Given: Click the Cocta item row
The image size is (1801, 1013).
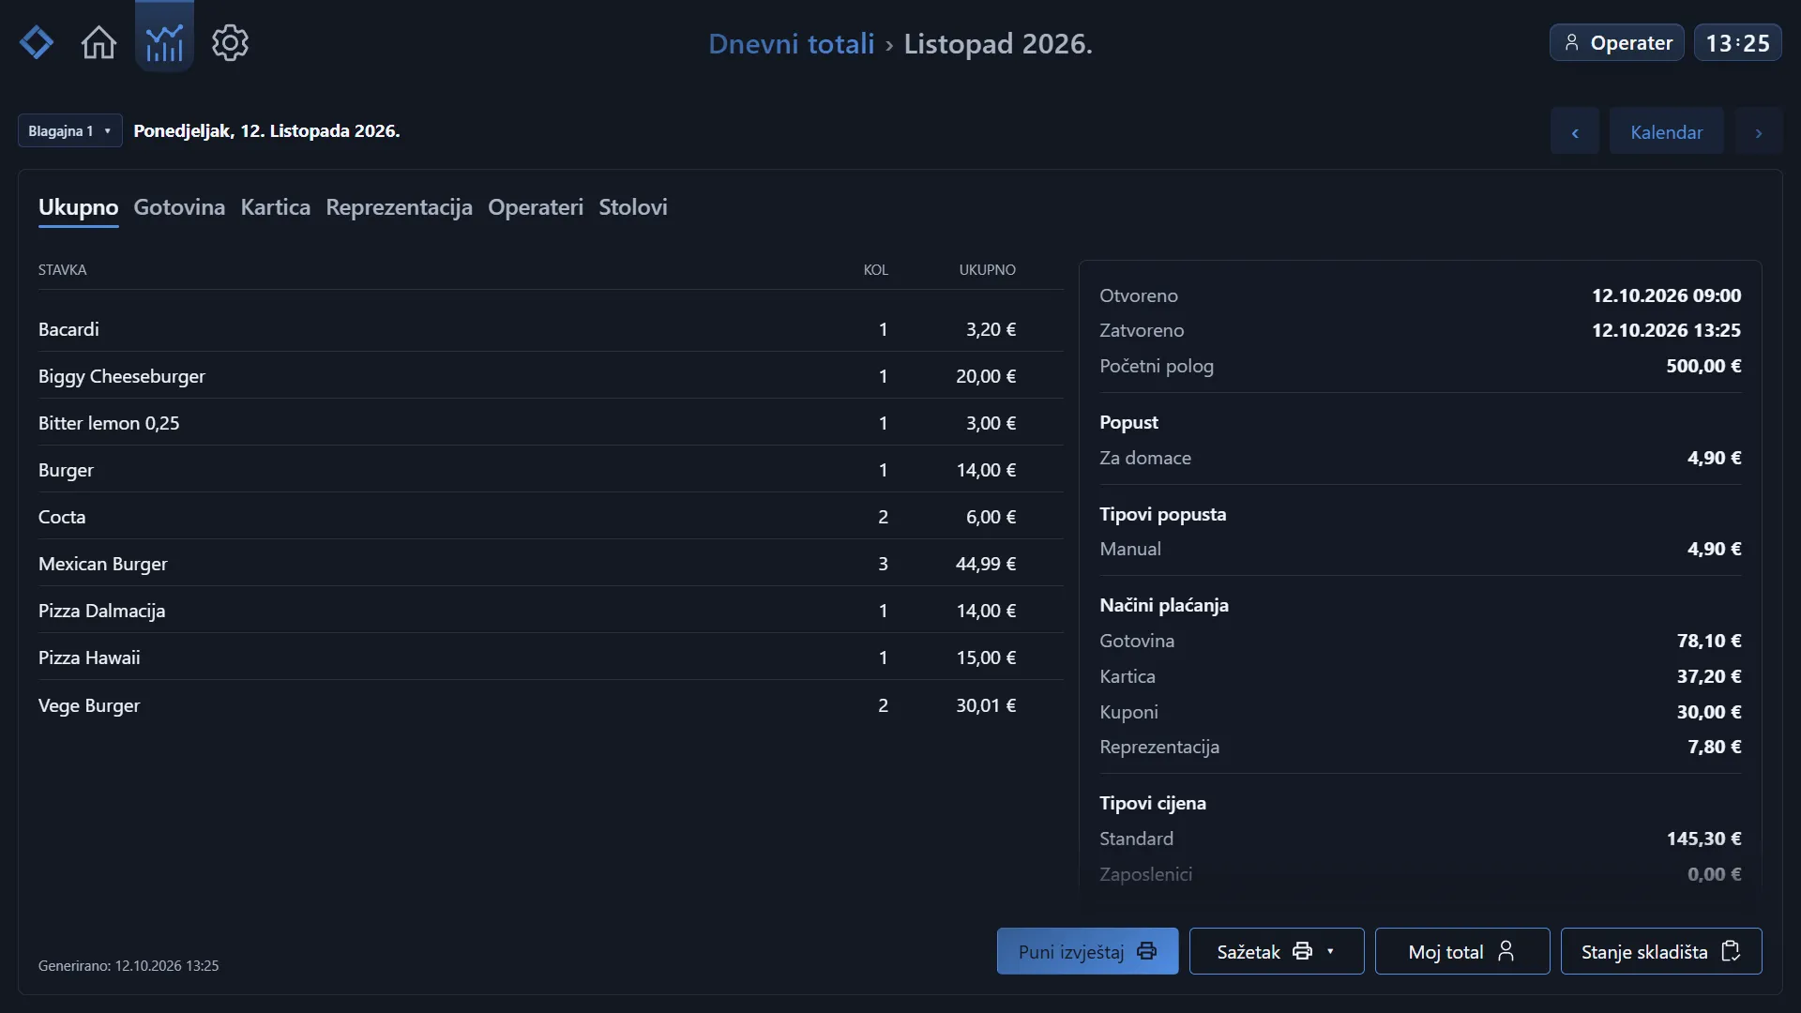Looking at the screenshot, I should tap(550, 517).
